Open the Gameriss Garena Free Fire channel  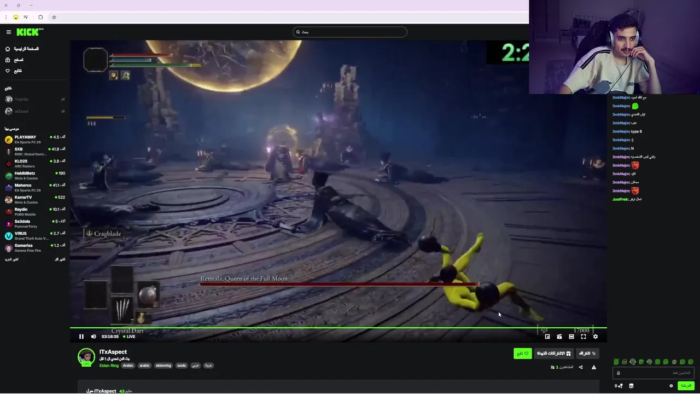click(x=34, y=248)
